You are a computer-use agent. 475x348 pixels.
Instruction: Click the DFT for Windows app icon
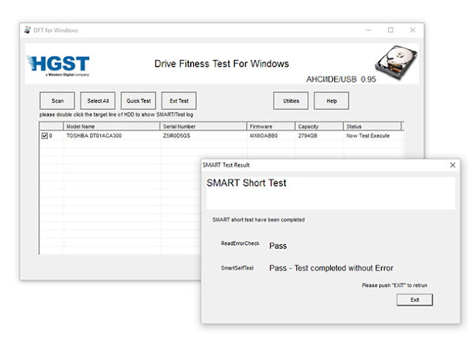pyautogui.click(x=27, y=30)
